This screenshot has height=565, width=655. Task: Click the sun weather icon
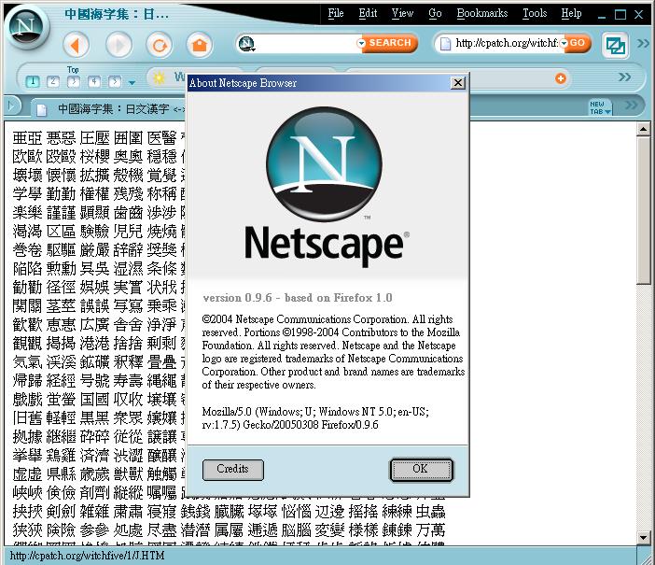(159, 78)
